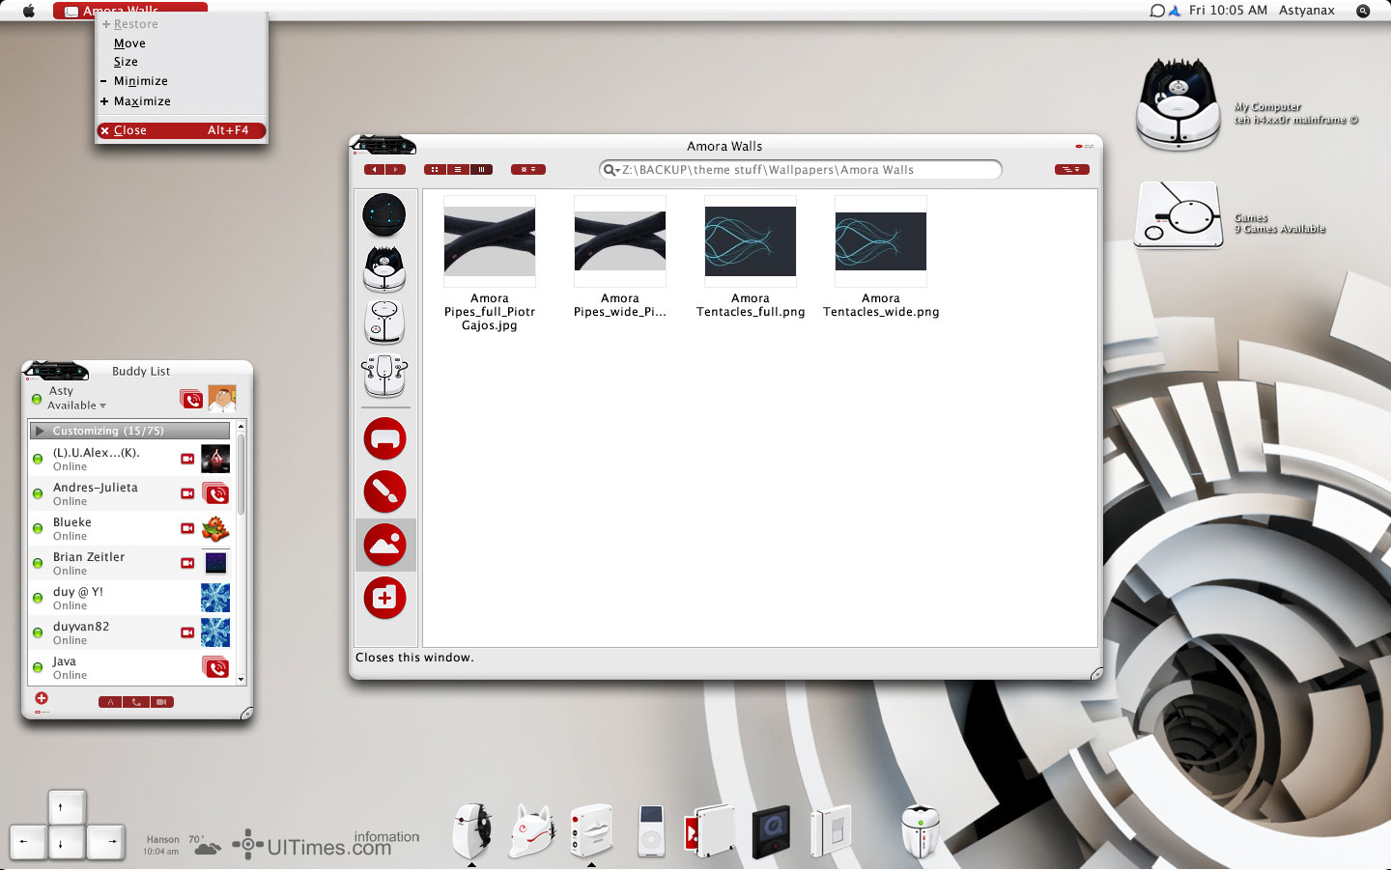Choose Maximize from the window menu
Viewport: 1391px width, 870px height.
(x=181, y=101)
